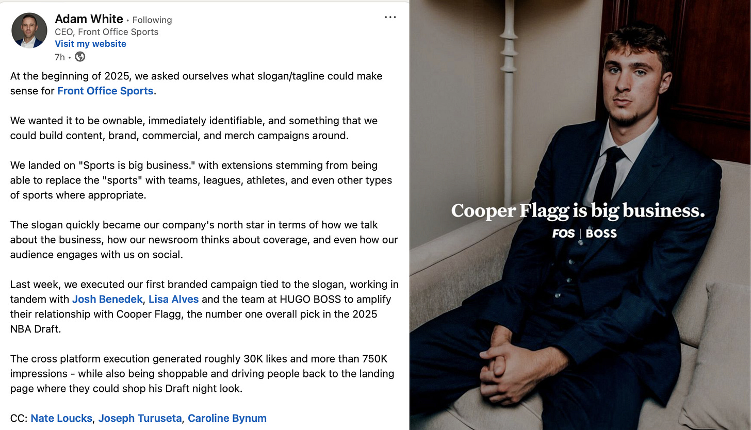The width and height of the screenshot is (751, 430).
Task: Open Nate Loucks's tagged profile
Action: (x=61, y=418)
